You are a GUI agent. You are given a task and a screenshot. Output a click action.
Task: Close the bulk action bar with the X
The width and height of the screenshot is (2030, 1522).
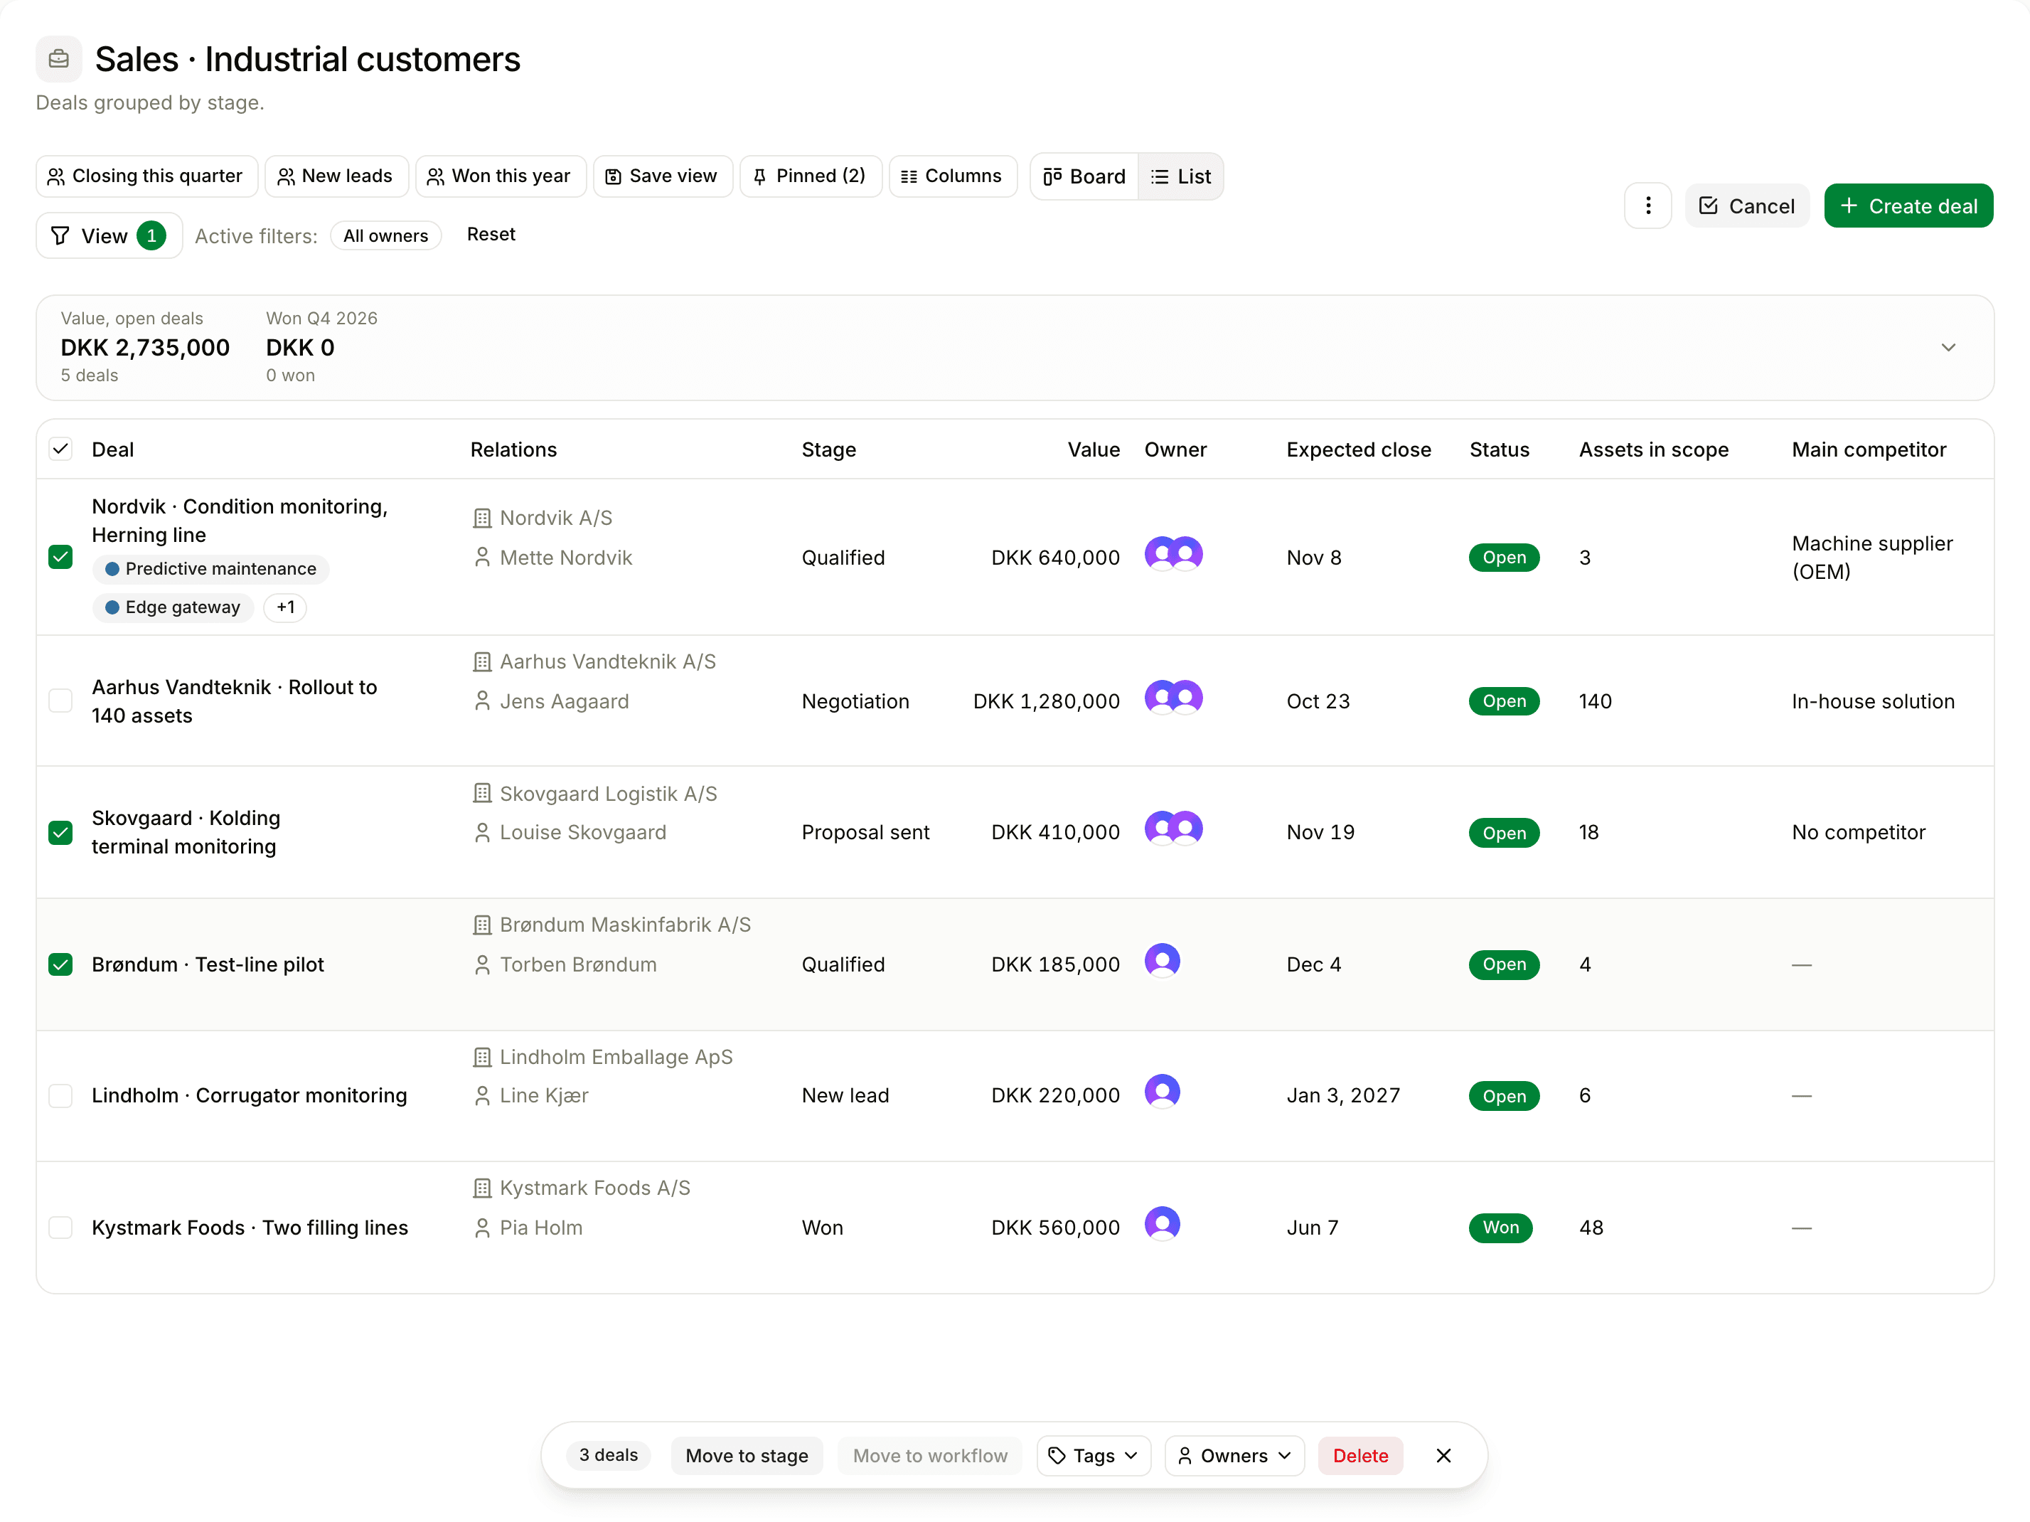1443,1456
